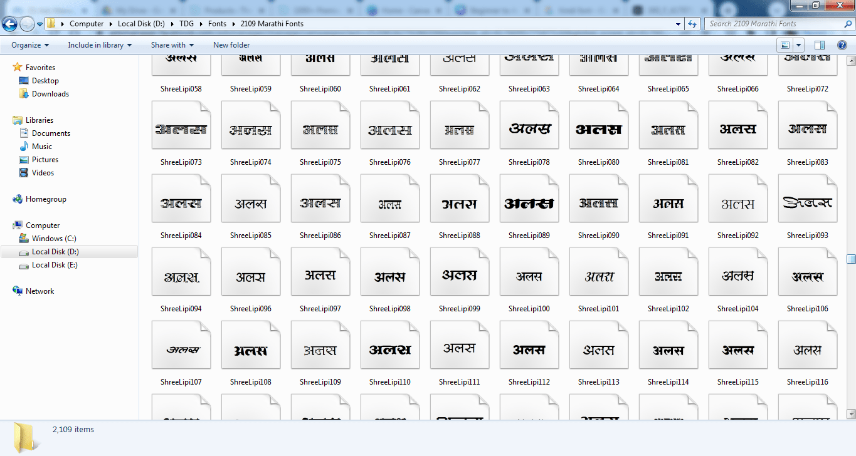Select the ShreeLipi093 font file icon

point(808,199)
